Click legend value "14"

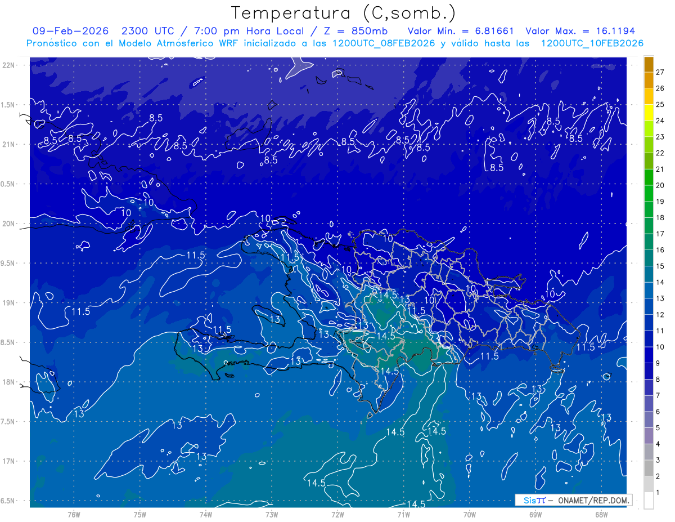point(660,282)
